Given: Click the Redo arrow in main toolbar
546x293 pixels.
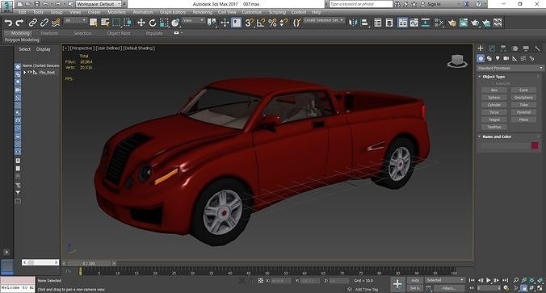Looking at the screenshot, I should click(19, 23).
